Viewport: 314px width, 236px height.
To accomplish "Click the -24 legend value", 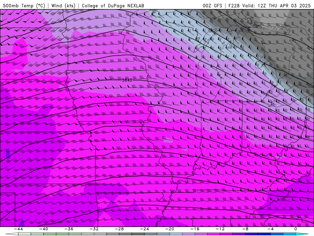I will pyautogui.click(x=144, y=229).
